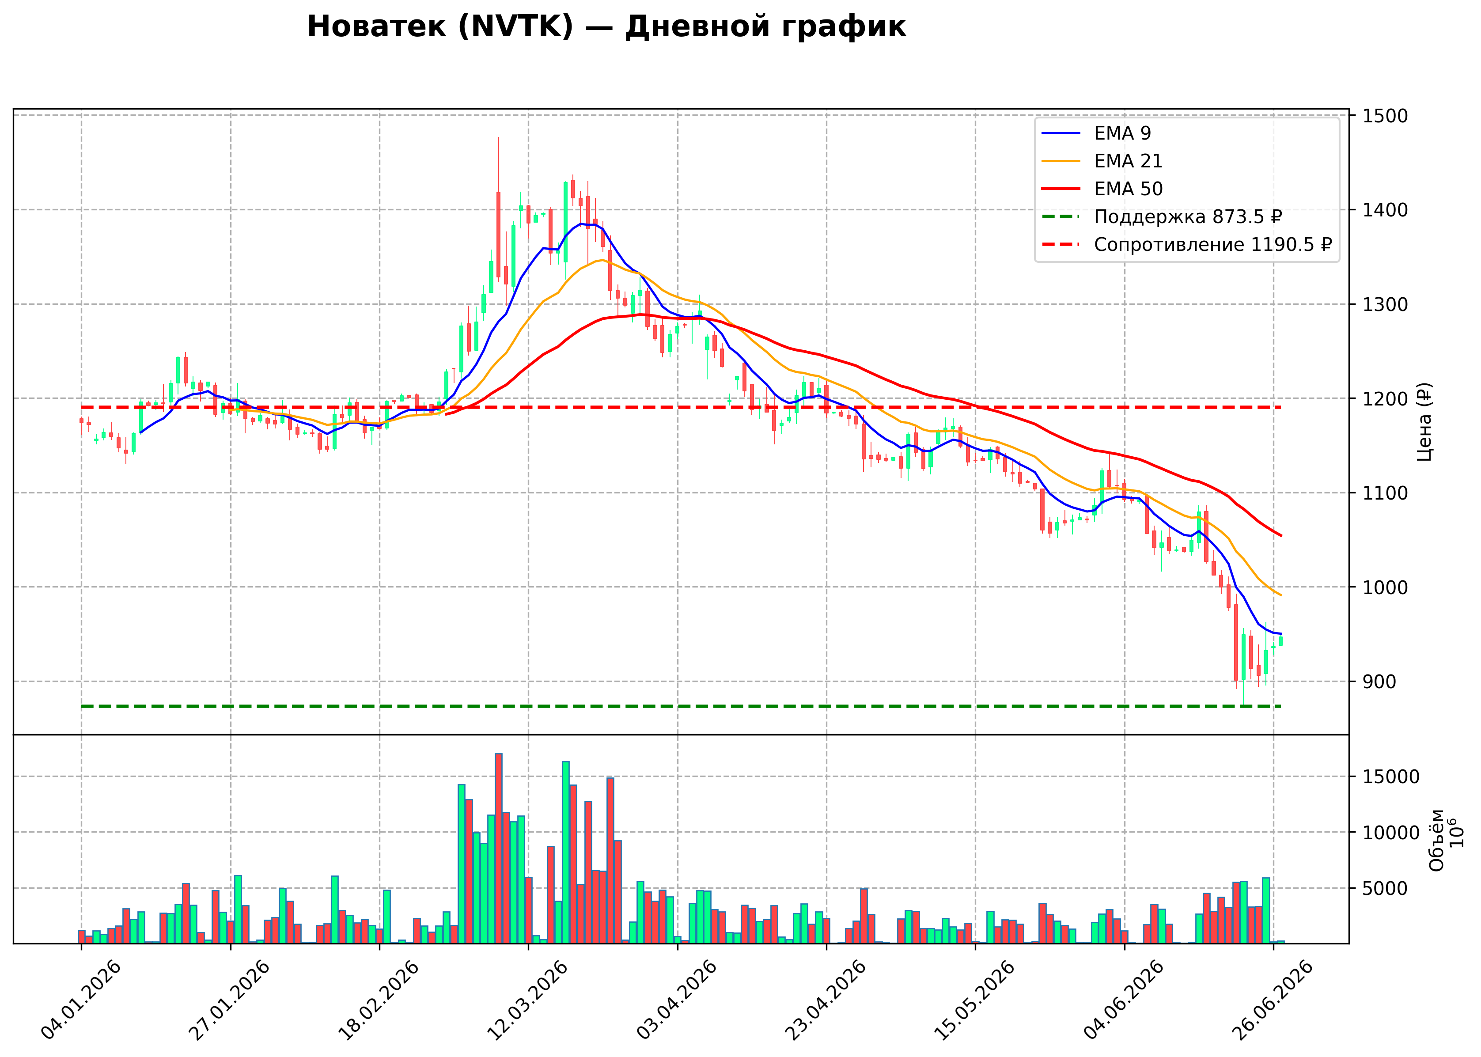Click the "Сопротивление 1190.5 ₽" legend label
Image resolution: width=1481 pixels, height=1057 pixels.
[x=1213, y=245]
